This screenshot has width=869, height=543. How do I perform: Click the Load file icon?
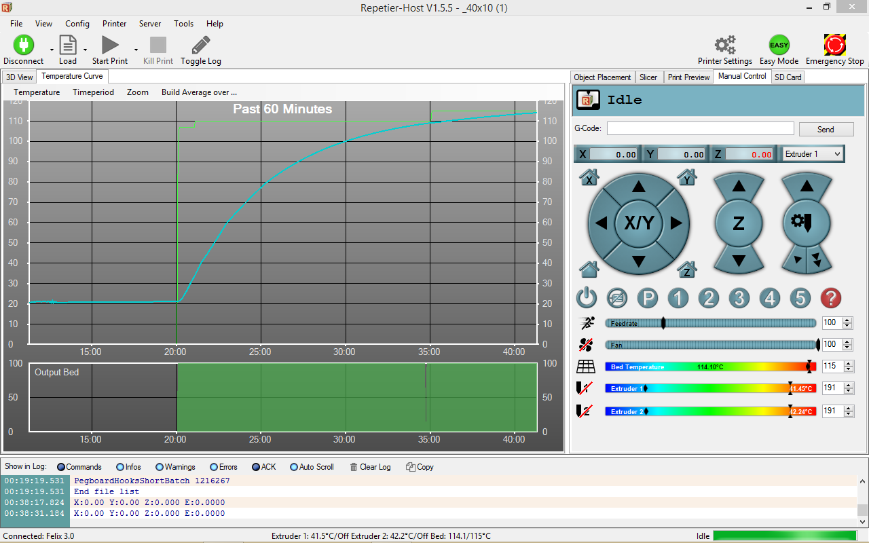pyautogui.click(x=68, y=45)
